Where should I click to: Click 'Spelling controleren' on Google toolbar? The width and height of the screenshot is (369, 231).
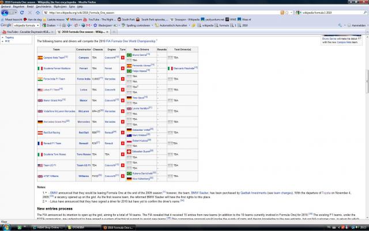point(136,25)
